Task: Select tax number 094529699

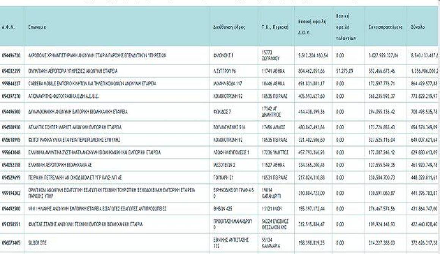Action: [x=11, y=178]
